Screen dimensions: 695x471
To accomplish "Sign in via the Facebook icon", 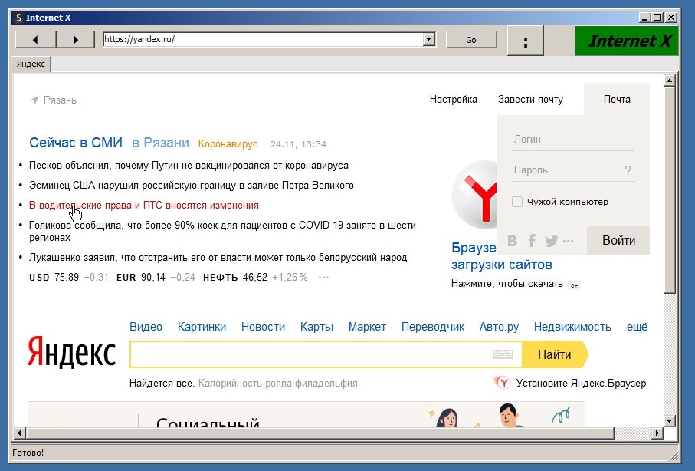I will coord(532,240).
